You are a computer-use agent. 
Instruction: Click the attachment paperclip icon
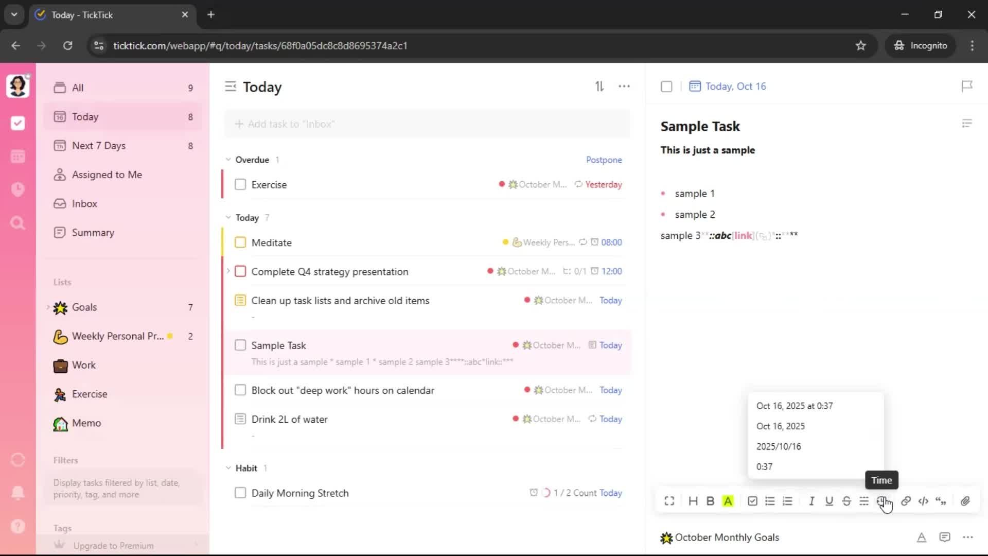pyautogui.click(x=965, y=501)
